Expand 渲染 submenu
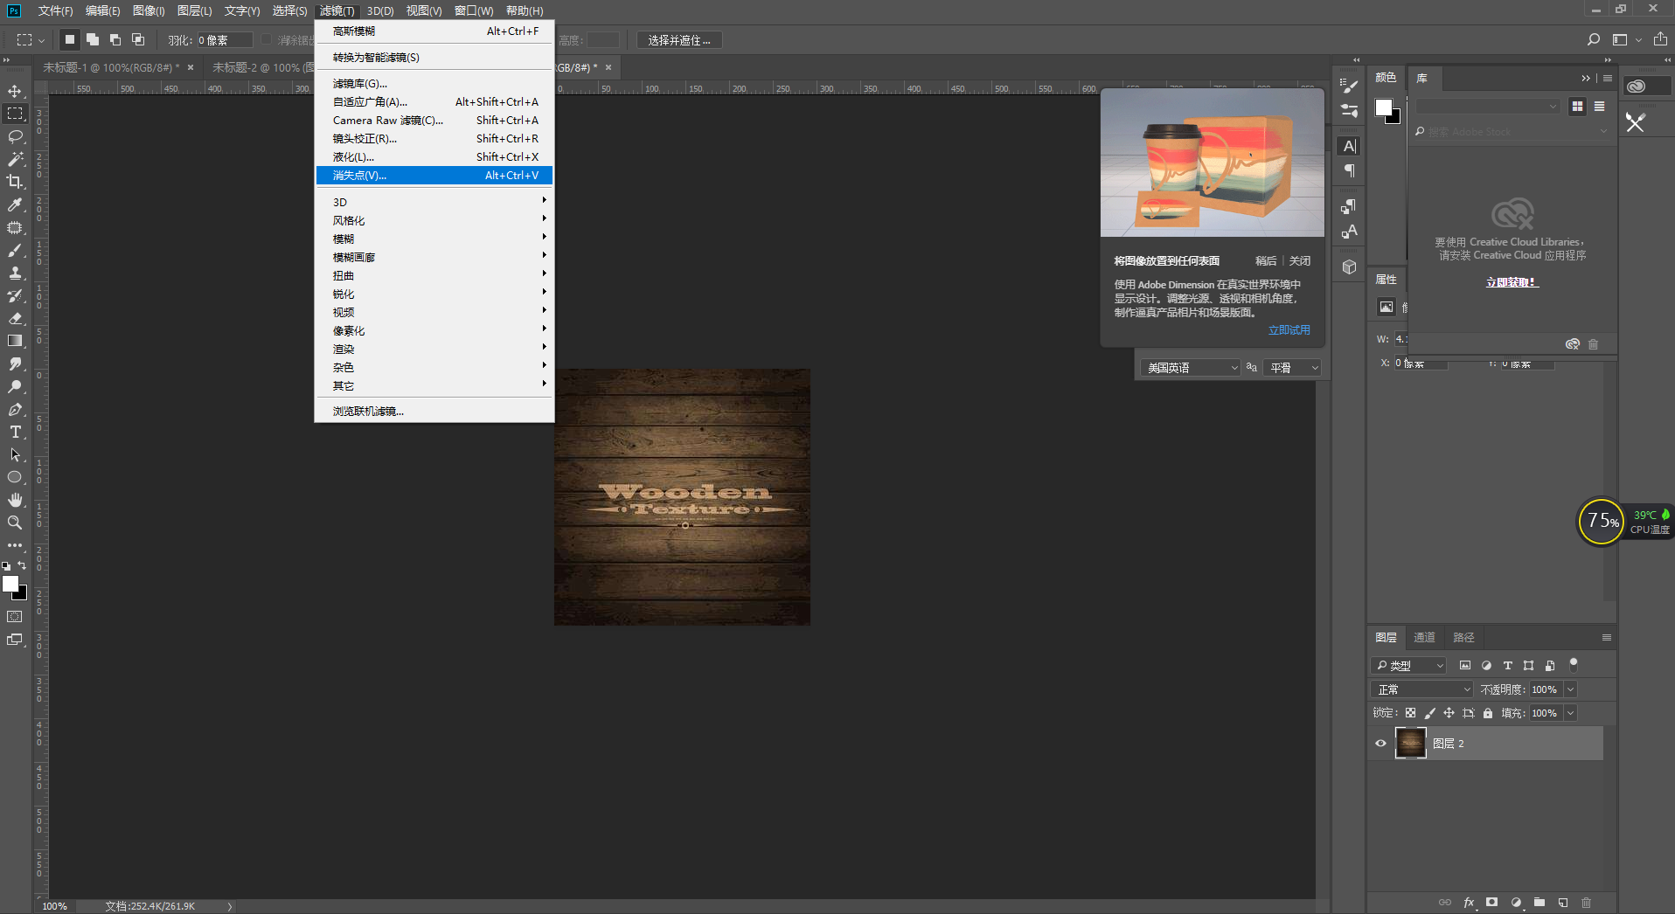 [434, 349]
